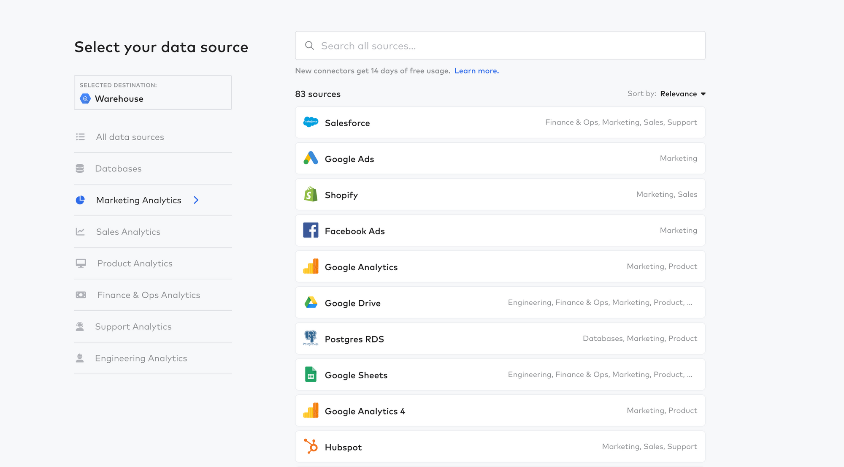The width and height of the screenshot is (844, 467).
Task: Follow the Learn more link
Action: [x=476, y=71]
